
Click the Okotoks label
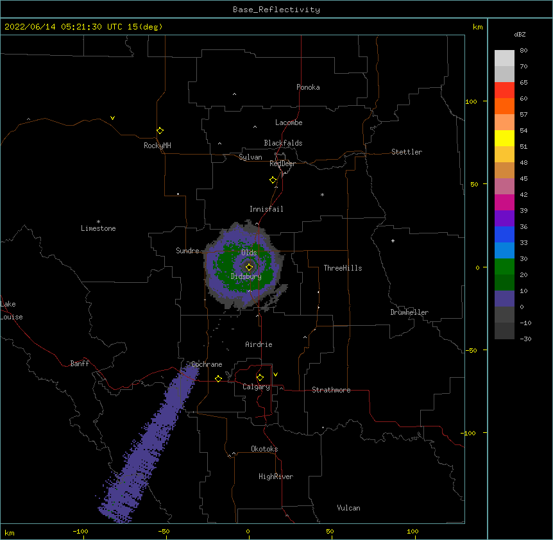(x=264, y=449)
